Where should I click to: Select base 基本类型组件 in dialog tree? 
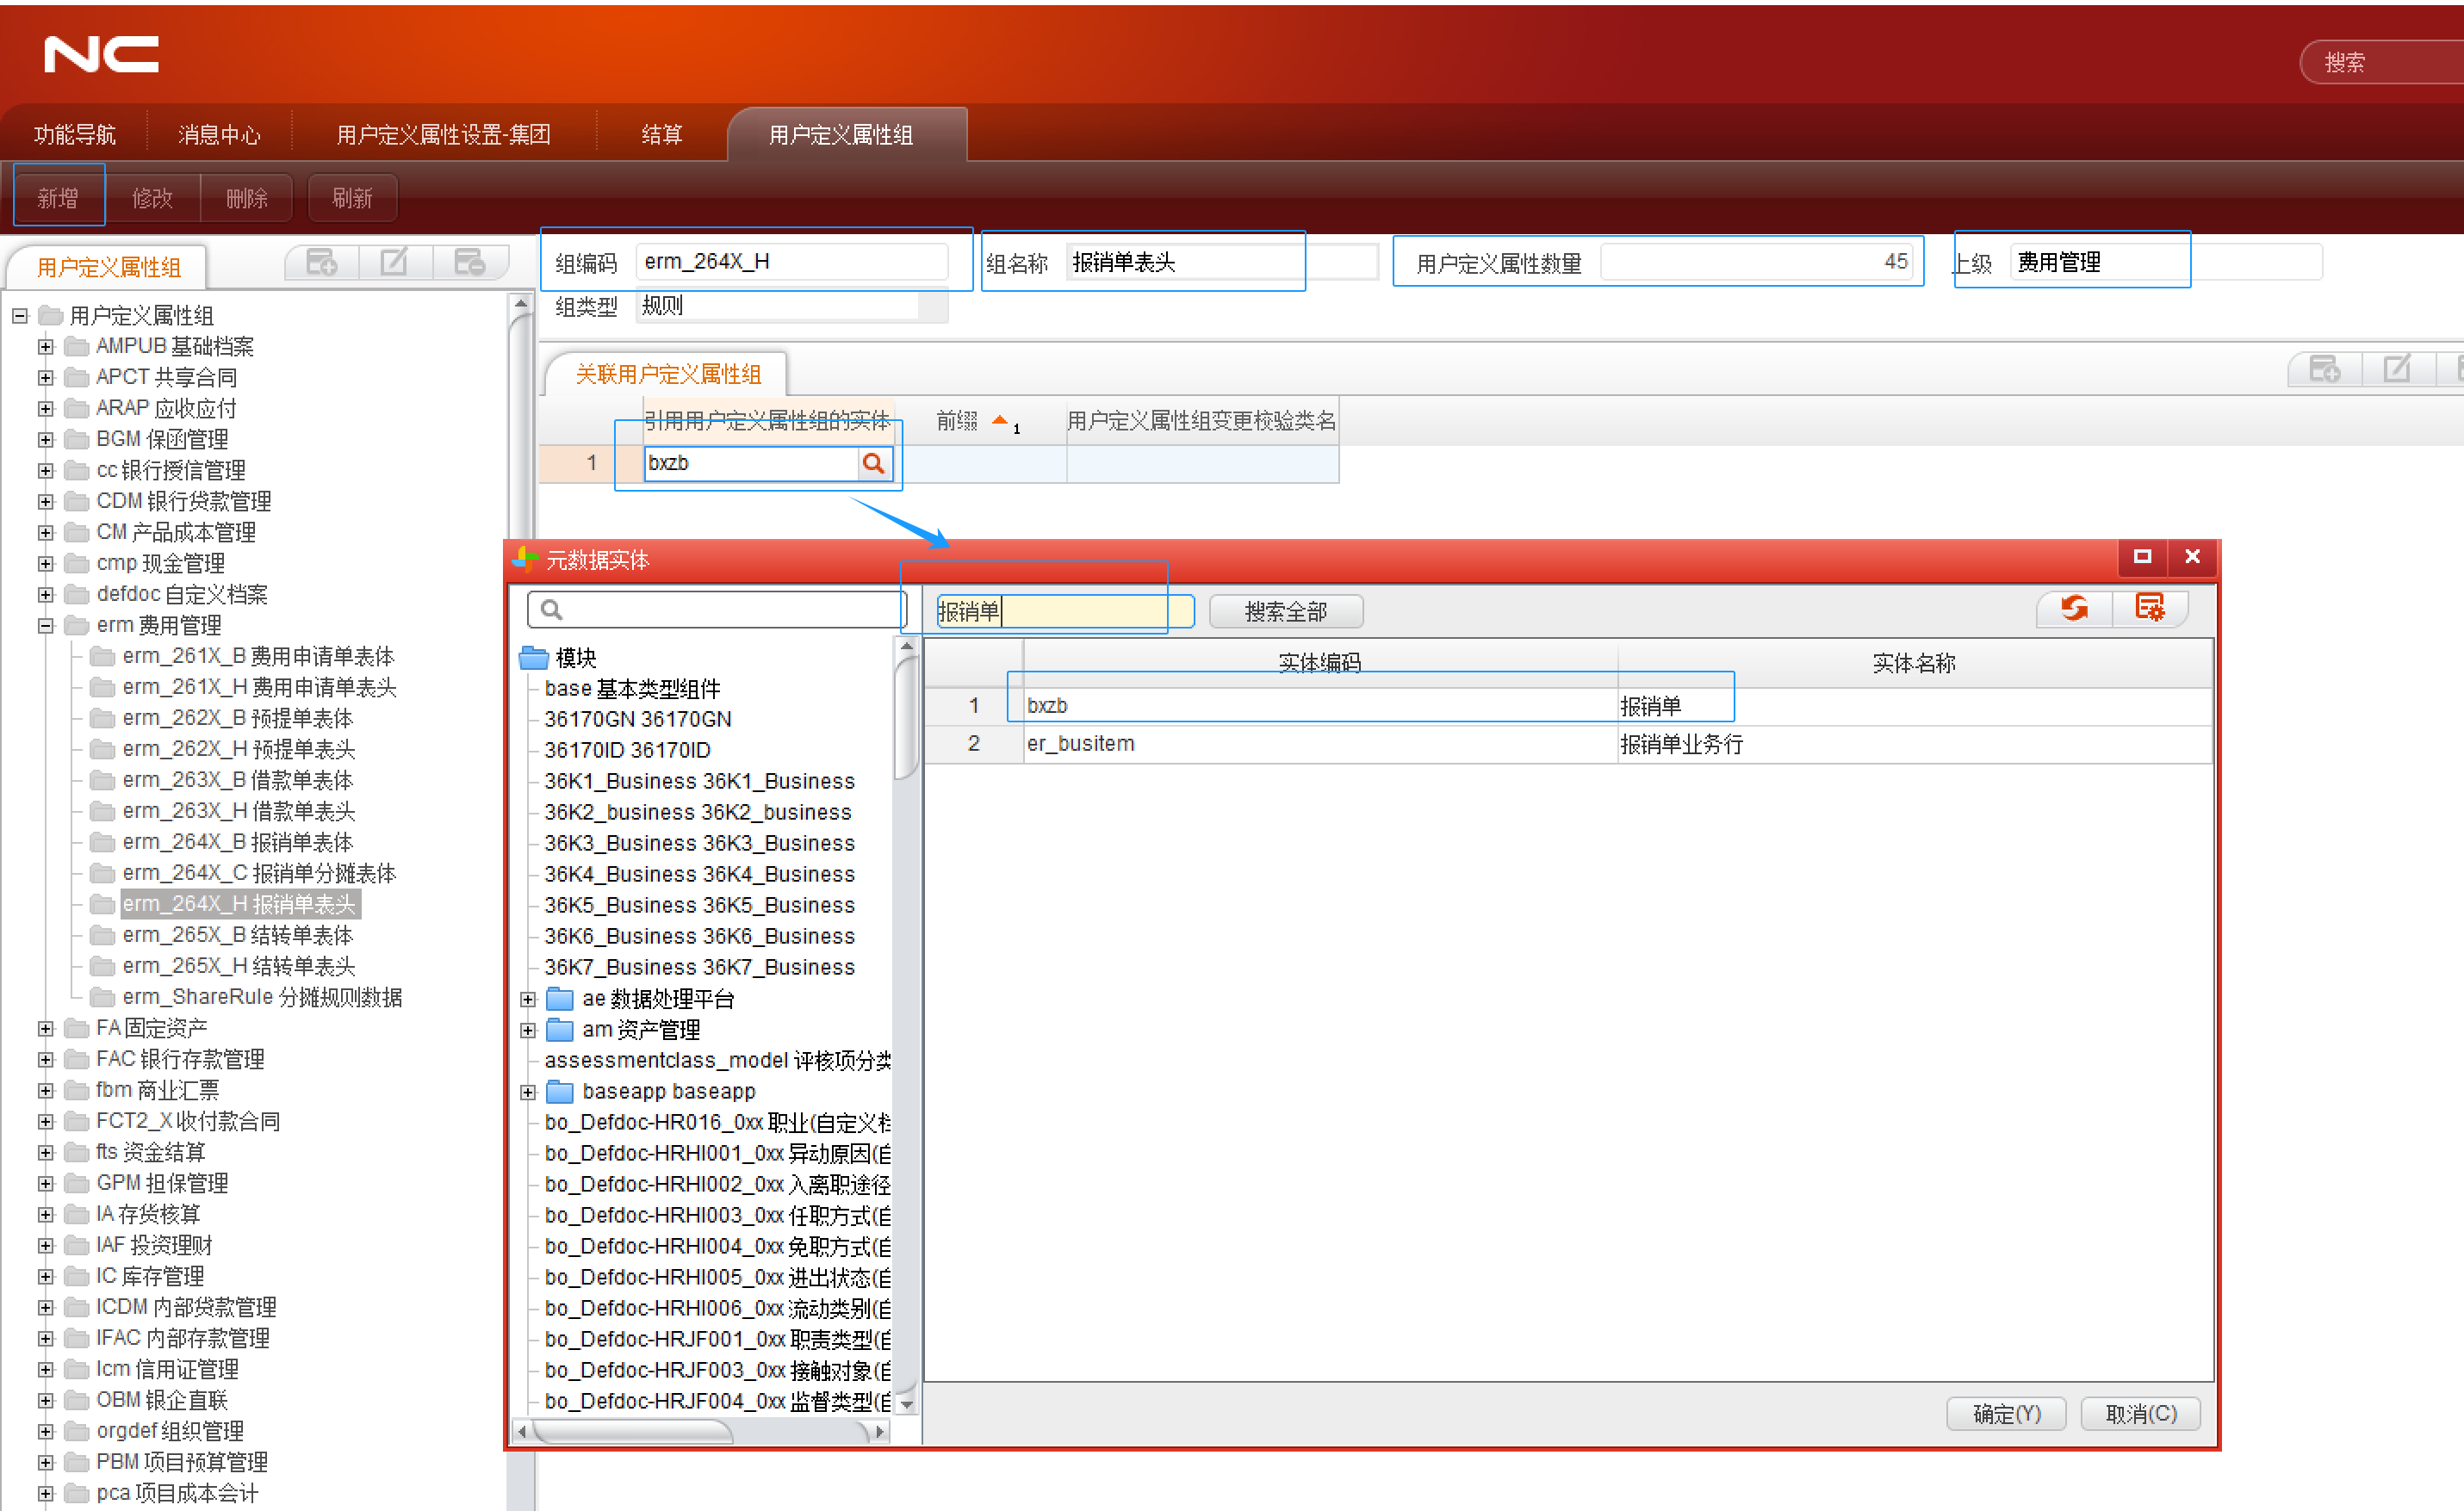(x=632, y=688)
